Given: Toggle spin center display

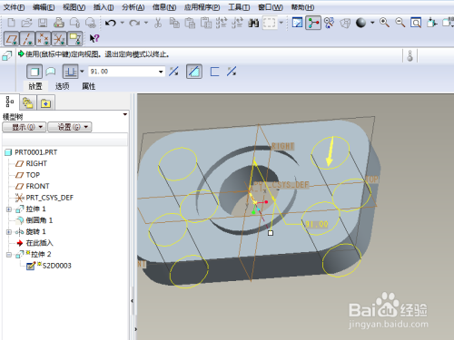Looking at the screenshot, I should click(x=313, y=23).
